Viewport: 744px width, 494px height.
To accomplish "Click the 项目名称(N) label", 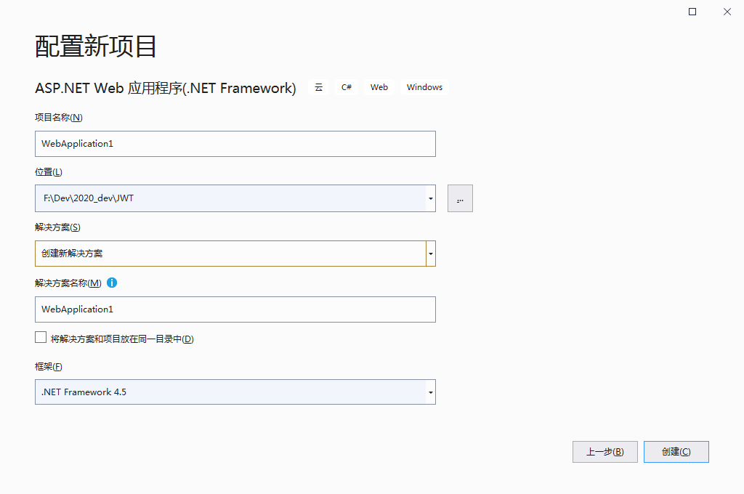I will (x=59, y=118).
